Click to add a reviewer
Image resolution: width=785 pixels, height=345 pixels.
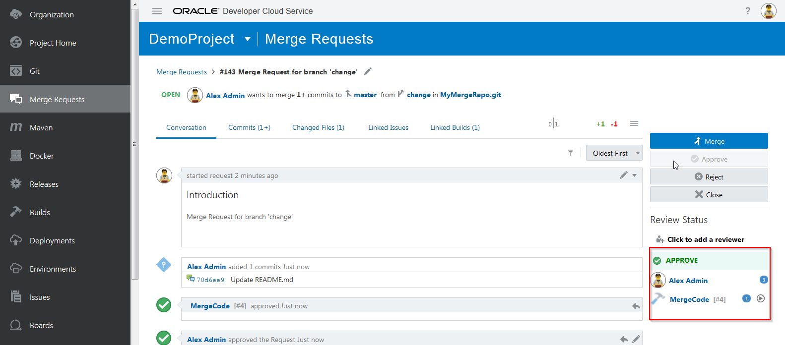[705, 239]
